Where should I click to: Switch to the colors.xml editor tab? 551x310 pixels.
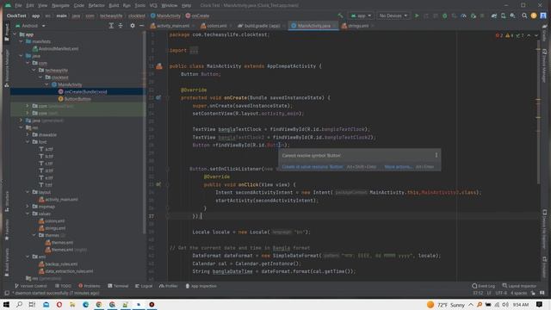pyautogui.click(x=215, y=26)
